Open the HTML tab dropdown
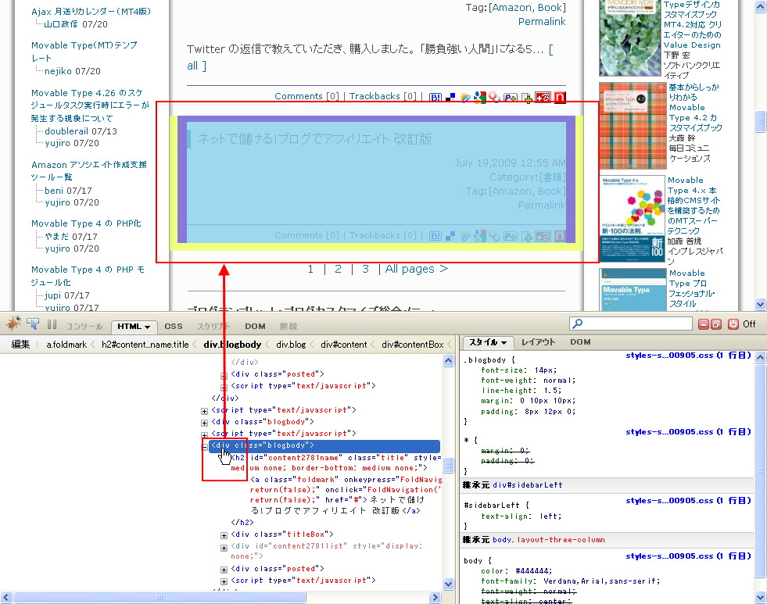 (147, 327)
